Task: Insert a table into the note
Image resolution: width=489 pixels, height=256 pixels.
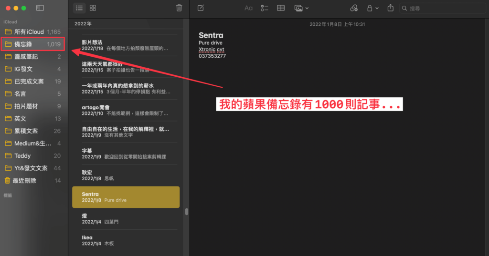Action: click(281, 8)
